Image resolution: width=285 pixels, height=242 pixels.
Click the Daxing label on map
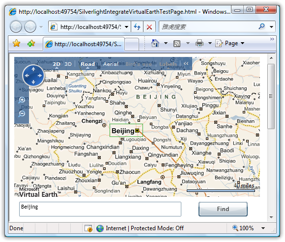click(x=141, y=148)
